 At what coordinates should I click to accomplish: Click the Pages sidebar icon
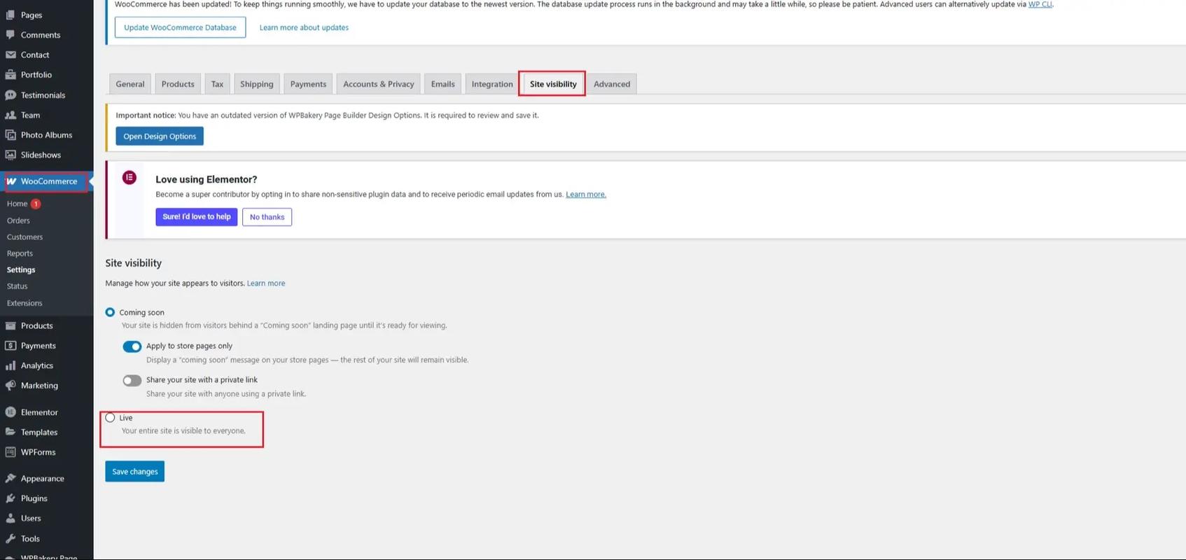[11, 15]
